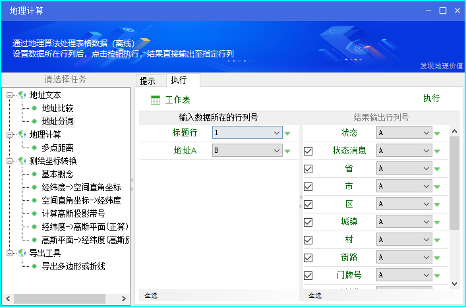
Task: Click green arrow in 状态 row
Action: tap(437, 133)
